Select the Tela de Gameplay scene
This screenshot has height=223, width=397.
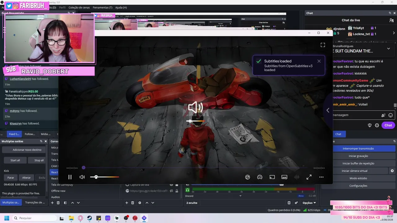click(x=62, y=185)
